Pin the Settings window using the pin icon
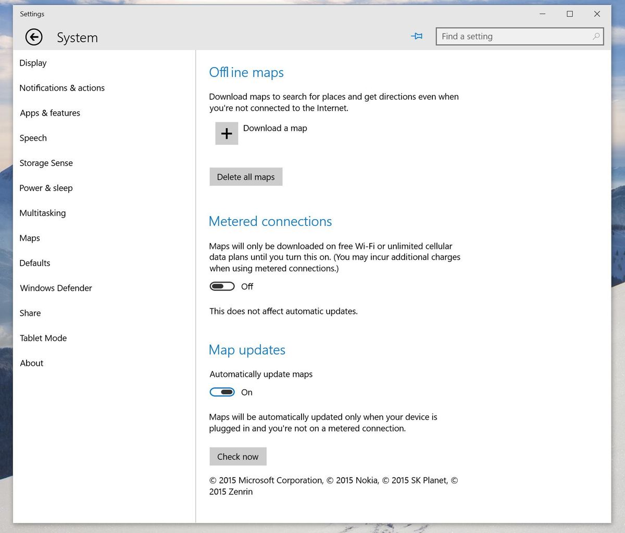 click(x=417, y=36)
